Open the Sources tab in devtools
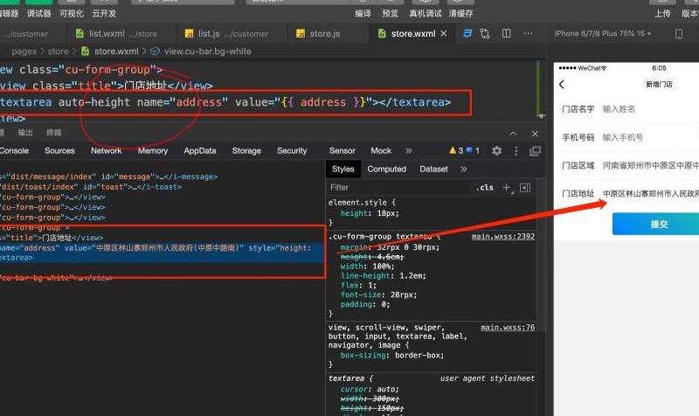This screenshot has height=416, width=699. (x=59, y=150)
